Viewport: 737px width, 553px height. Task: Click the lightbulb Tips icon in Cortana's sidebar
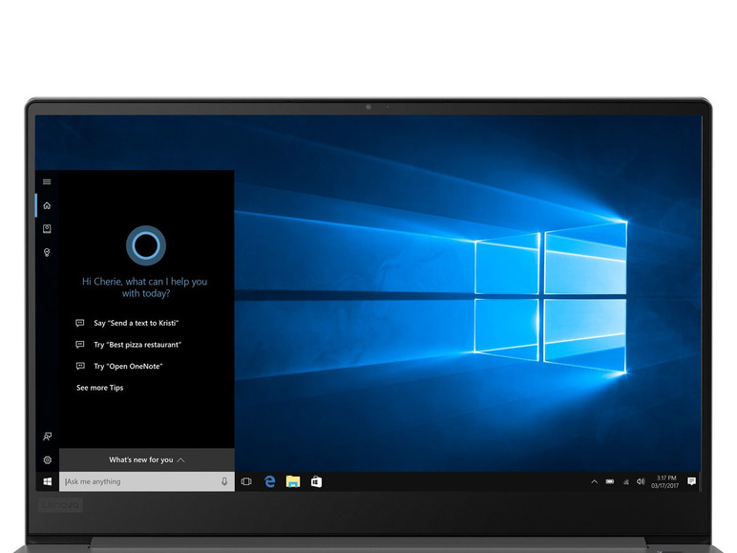[47, 253]
